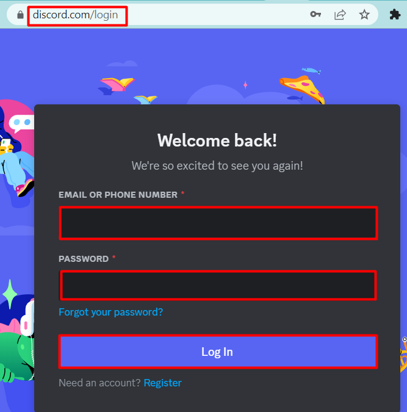Click the green sparkle star illustration
Screen dimensions: 407x412
click(x=10, y=294)
